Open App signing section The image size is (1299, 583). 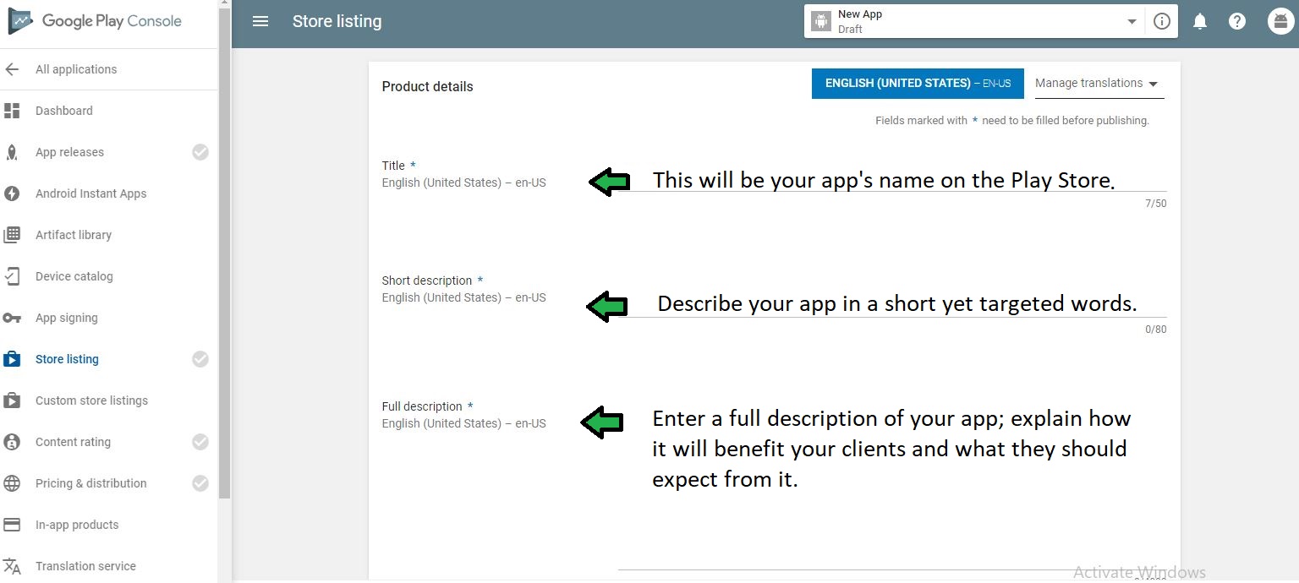[67, 318]
